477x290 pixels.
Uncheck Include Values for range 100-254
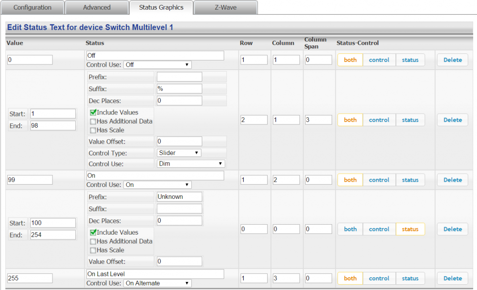[x=93, y=232]
